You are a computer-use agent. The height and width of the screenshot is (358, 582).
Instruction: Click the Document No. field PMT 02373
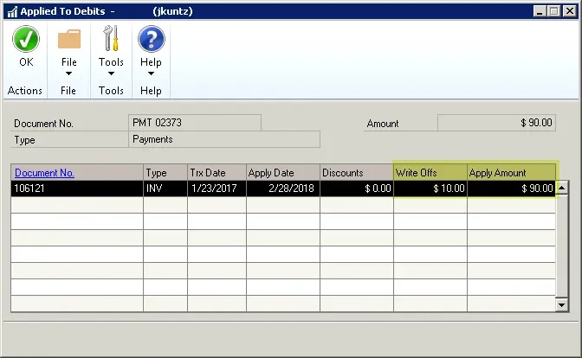(195, 123)
